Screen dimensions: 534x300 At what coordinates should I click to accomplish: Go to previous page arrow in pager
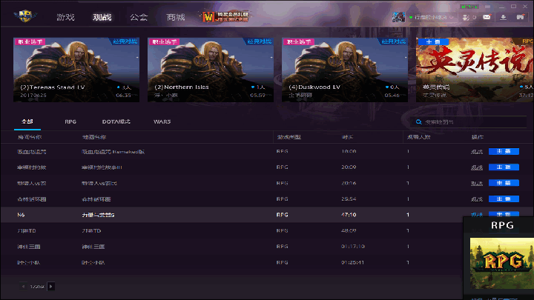[x=23, y=287]
